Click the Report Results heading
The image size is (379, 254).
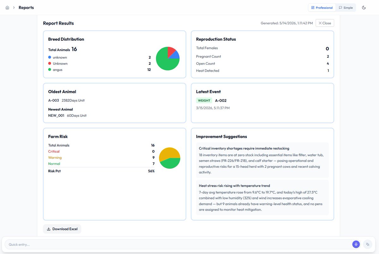pyautogui.click(x=58, y=23)
